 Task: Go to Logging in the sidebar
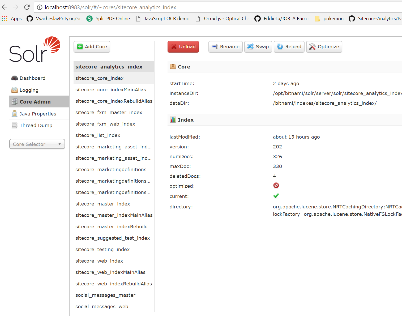29,90
